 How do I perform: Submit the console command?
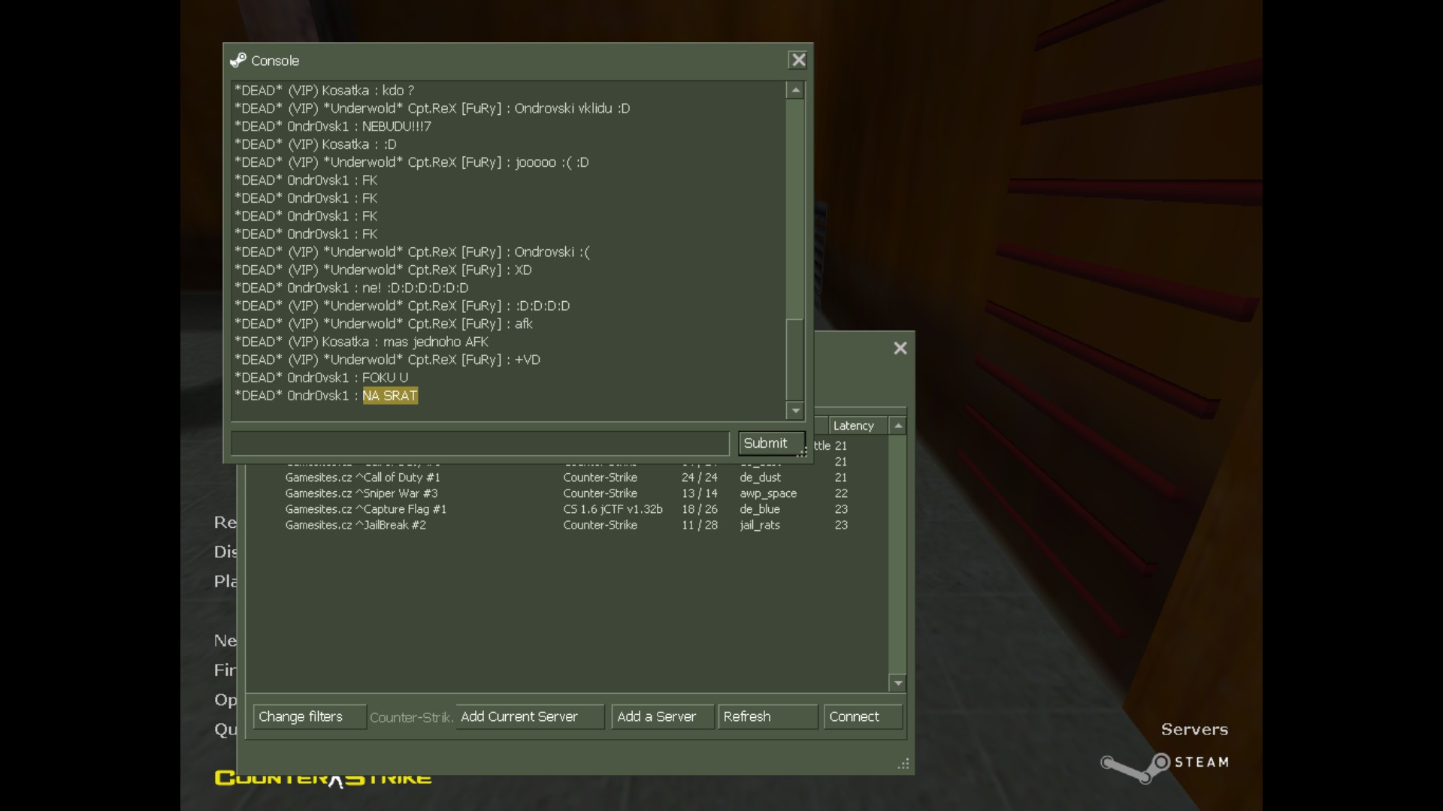pos(771,443)
